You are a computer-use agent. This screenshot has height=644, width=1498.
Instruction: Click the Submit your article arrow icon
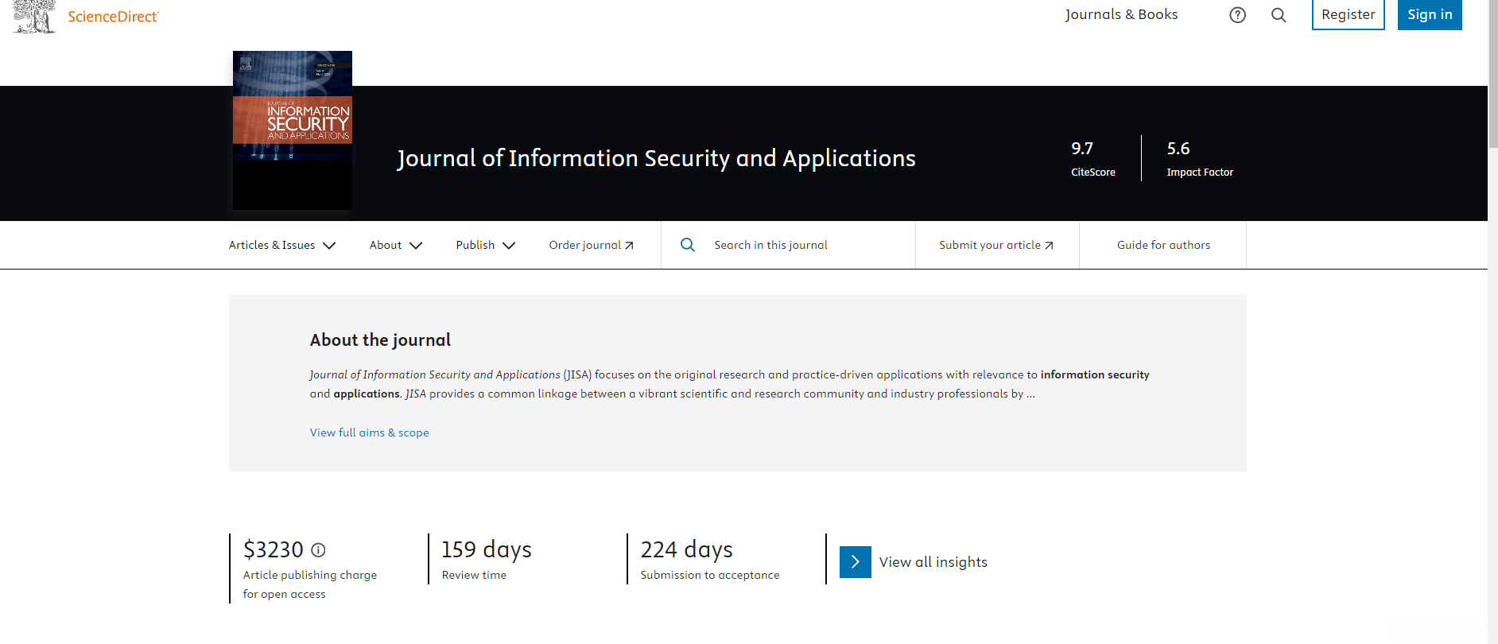coord(1049,246)
